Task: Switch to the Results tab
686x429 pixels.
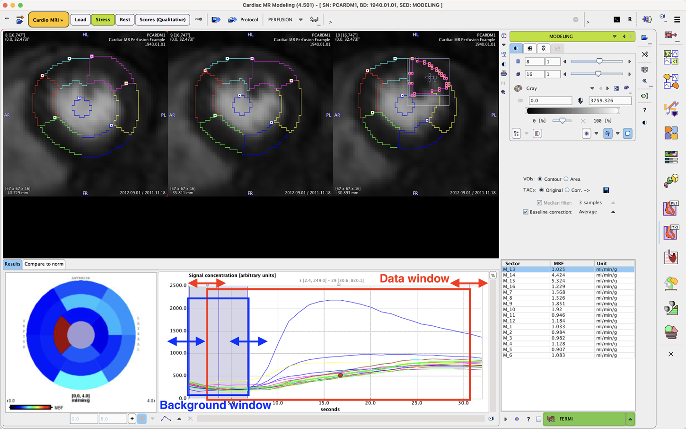Action: pos(12,264)
